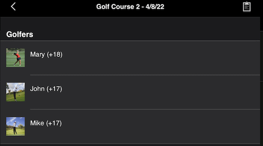Image resolution: width=263 pixels, height=146 pixels.
Task: Click the Golf Course 2 - 4/8/22 title
Action: point(130,7)
